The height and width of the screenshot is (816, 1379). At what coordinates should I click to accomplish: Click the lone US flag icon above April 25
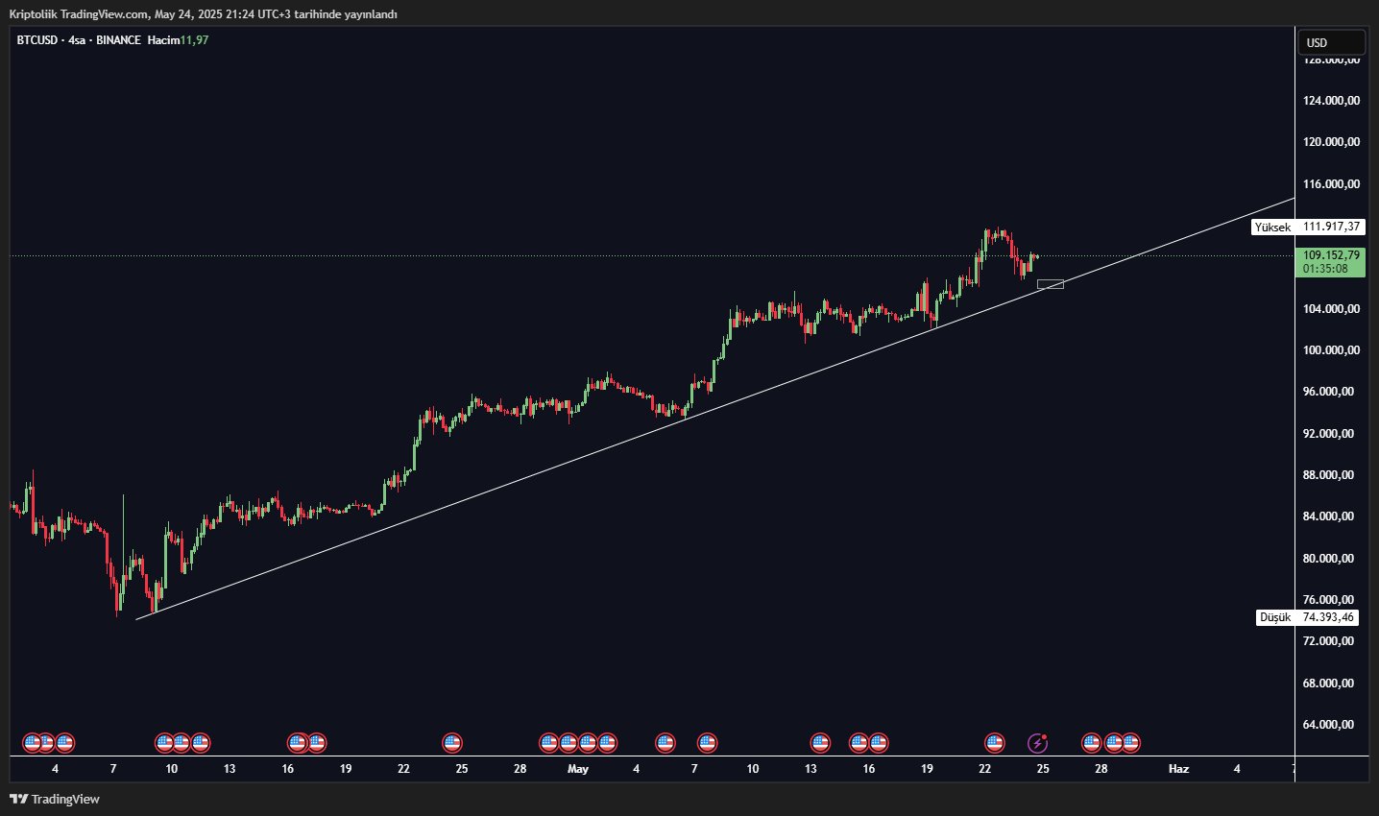(x=452, y=743)
